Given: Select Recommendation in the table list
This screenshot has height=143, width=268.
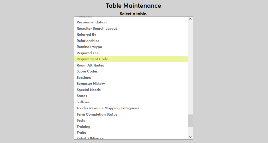Looking at the screenshot, I should click(x=92, y=22).
